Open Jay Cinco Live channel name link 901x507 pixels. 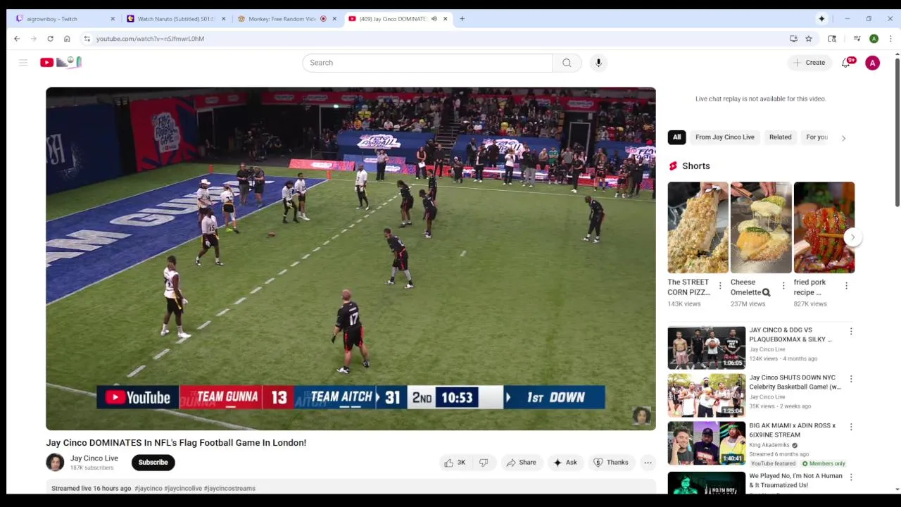pyautogui.click(x=94, y=458)
